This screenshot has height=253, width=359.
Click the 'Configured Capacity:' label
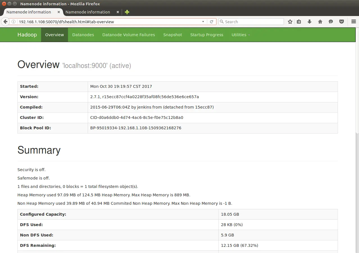coord(43,214)
